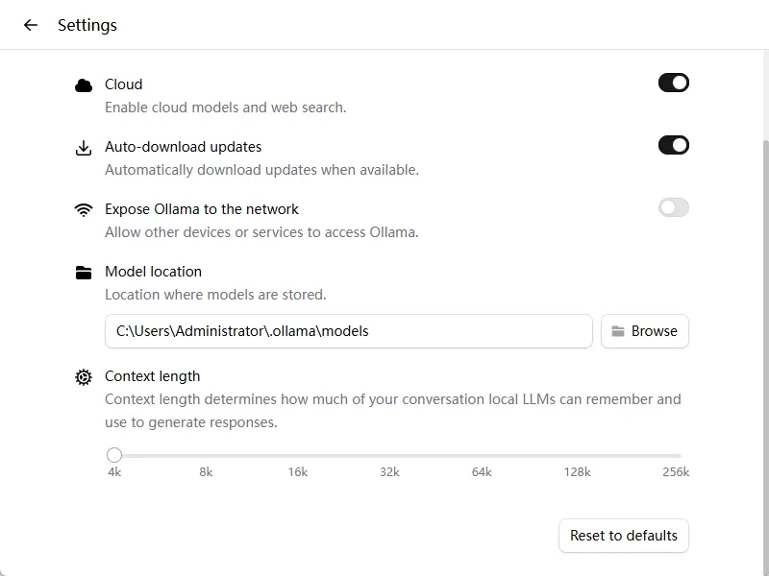
Task: Set context length to 8k
Action: (x=207, y=455)
